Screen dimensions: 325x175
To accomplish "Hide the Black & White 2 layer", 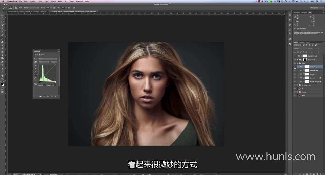I will tap(295, 82).
